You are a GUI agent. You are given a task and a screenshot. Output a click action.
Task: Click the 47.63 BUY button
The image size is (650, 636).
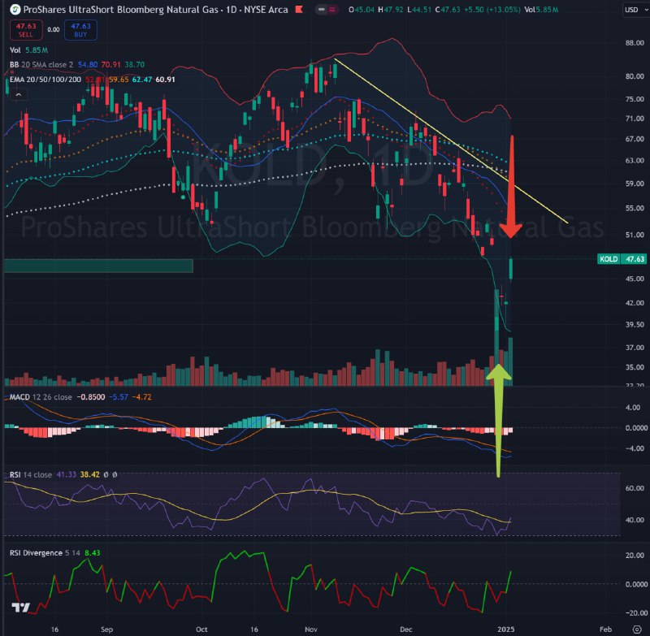80,30
